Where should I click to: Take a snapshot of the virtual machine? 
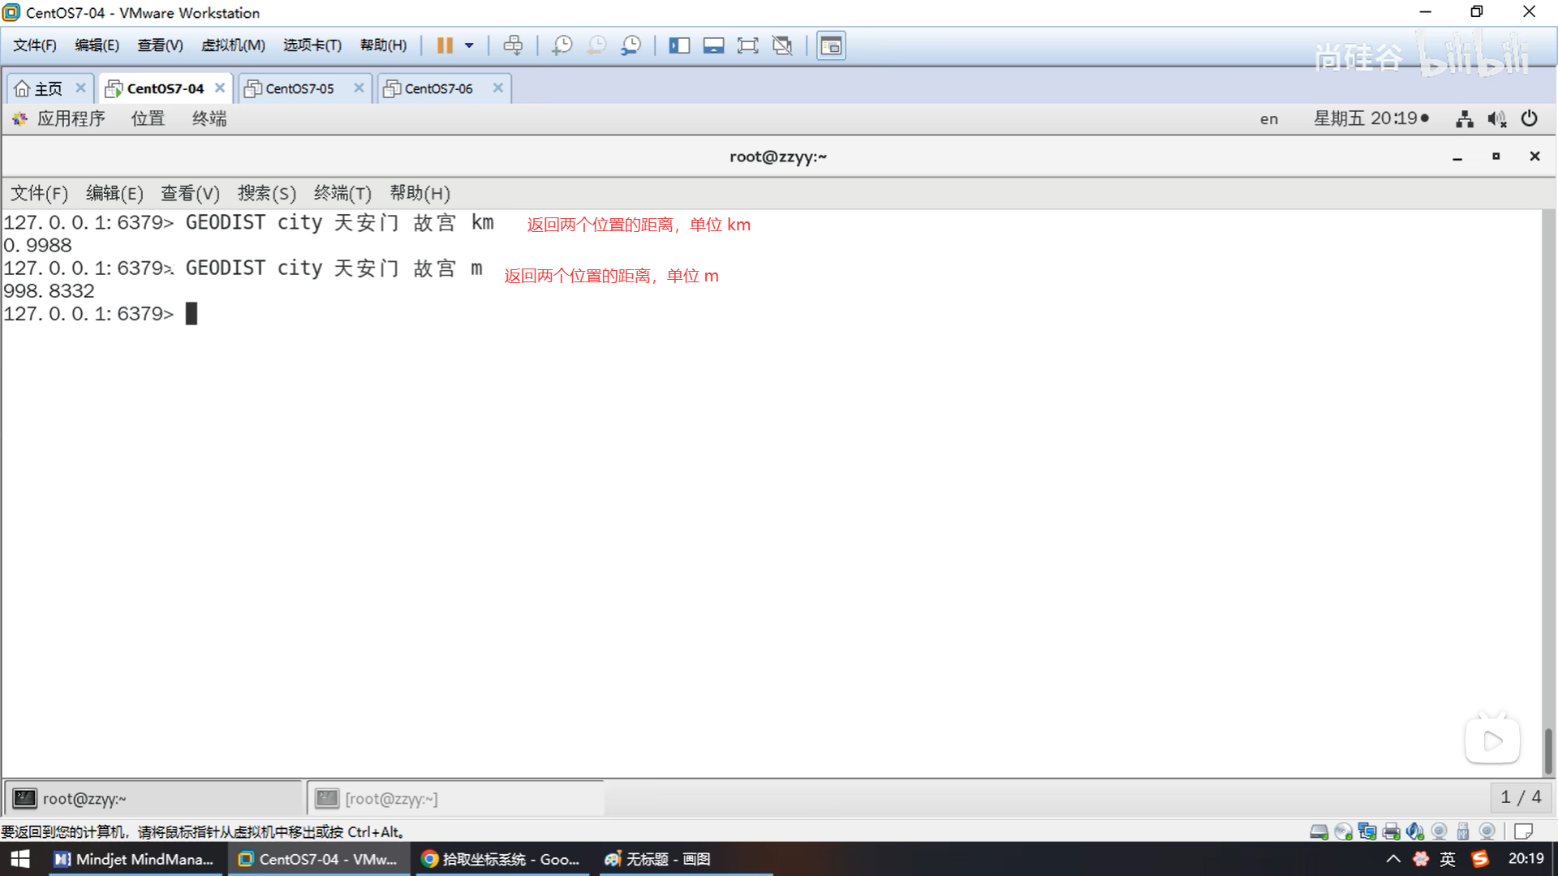562,45
